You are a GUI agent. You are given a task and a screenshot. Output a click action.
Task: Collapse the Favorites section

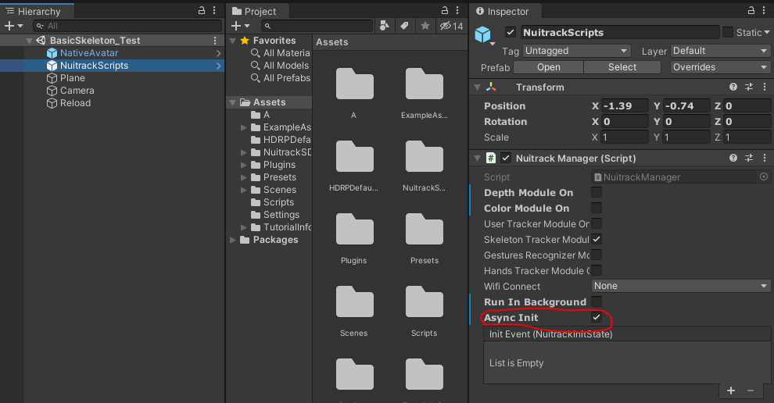[x=233, y=41]
